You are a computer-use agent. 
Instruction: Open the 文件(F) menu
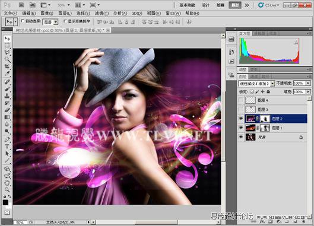[x=11, y=13]
